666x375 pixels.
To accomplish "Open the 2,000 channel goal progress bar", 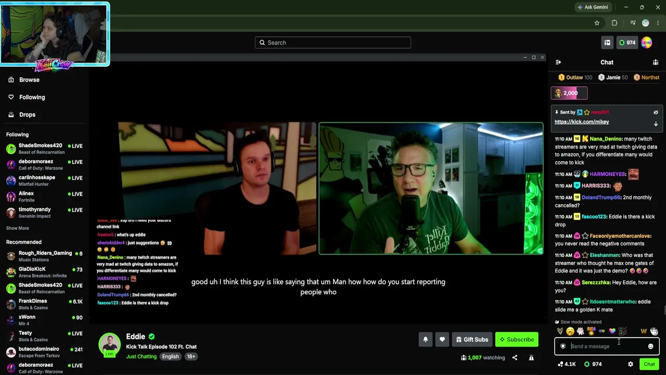I will click(x=569, y=93).
